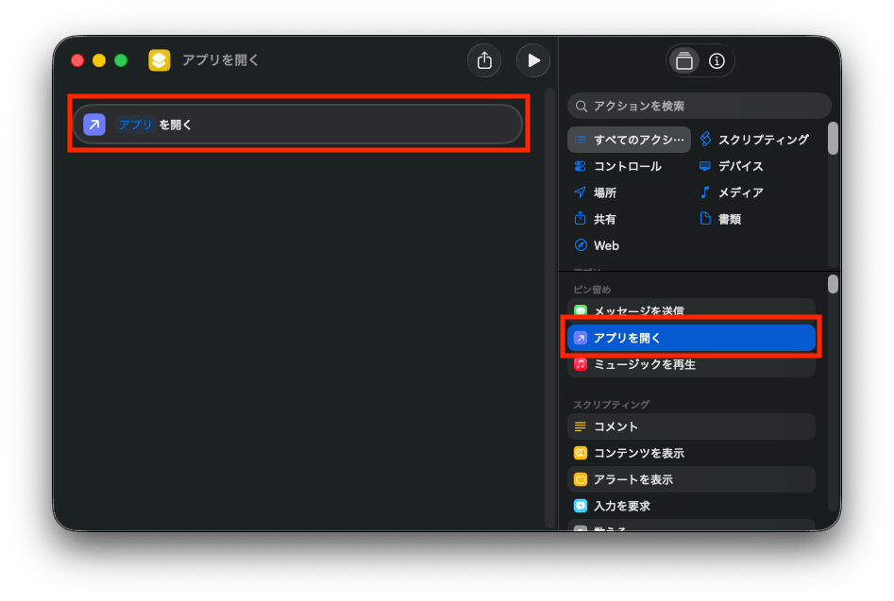Show the action library panel
Viewport: 894px width, 601px height.
tap(684, 60)
